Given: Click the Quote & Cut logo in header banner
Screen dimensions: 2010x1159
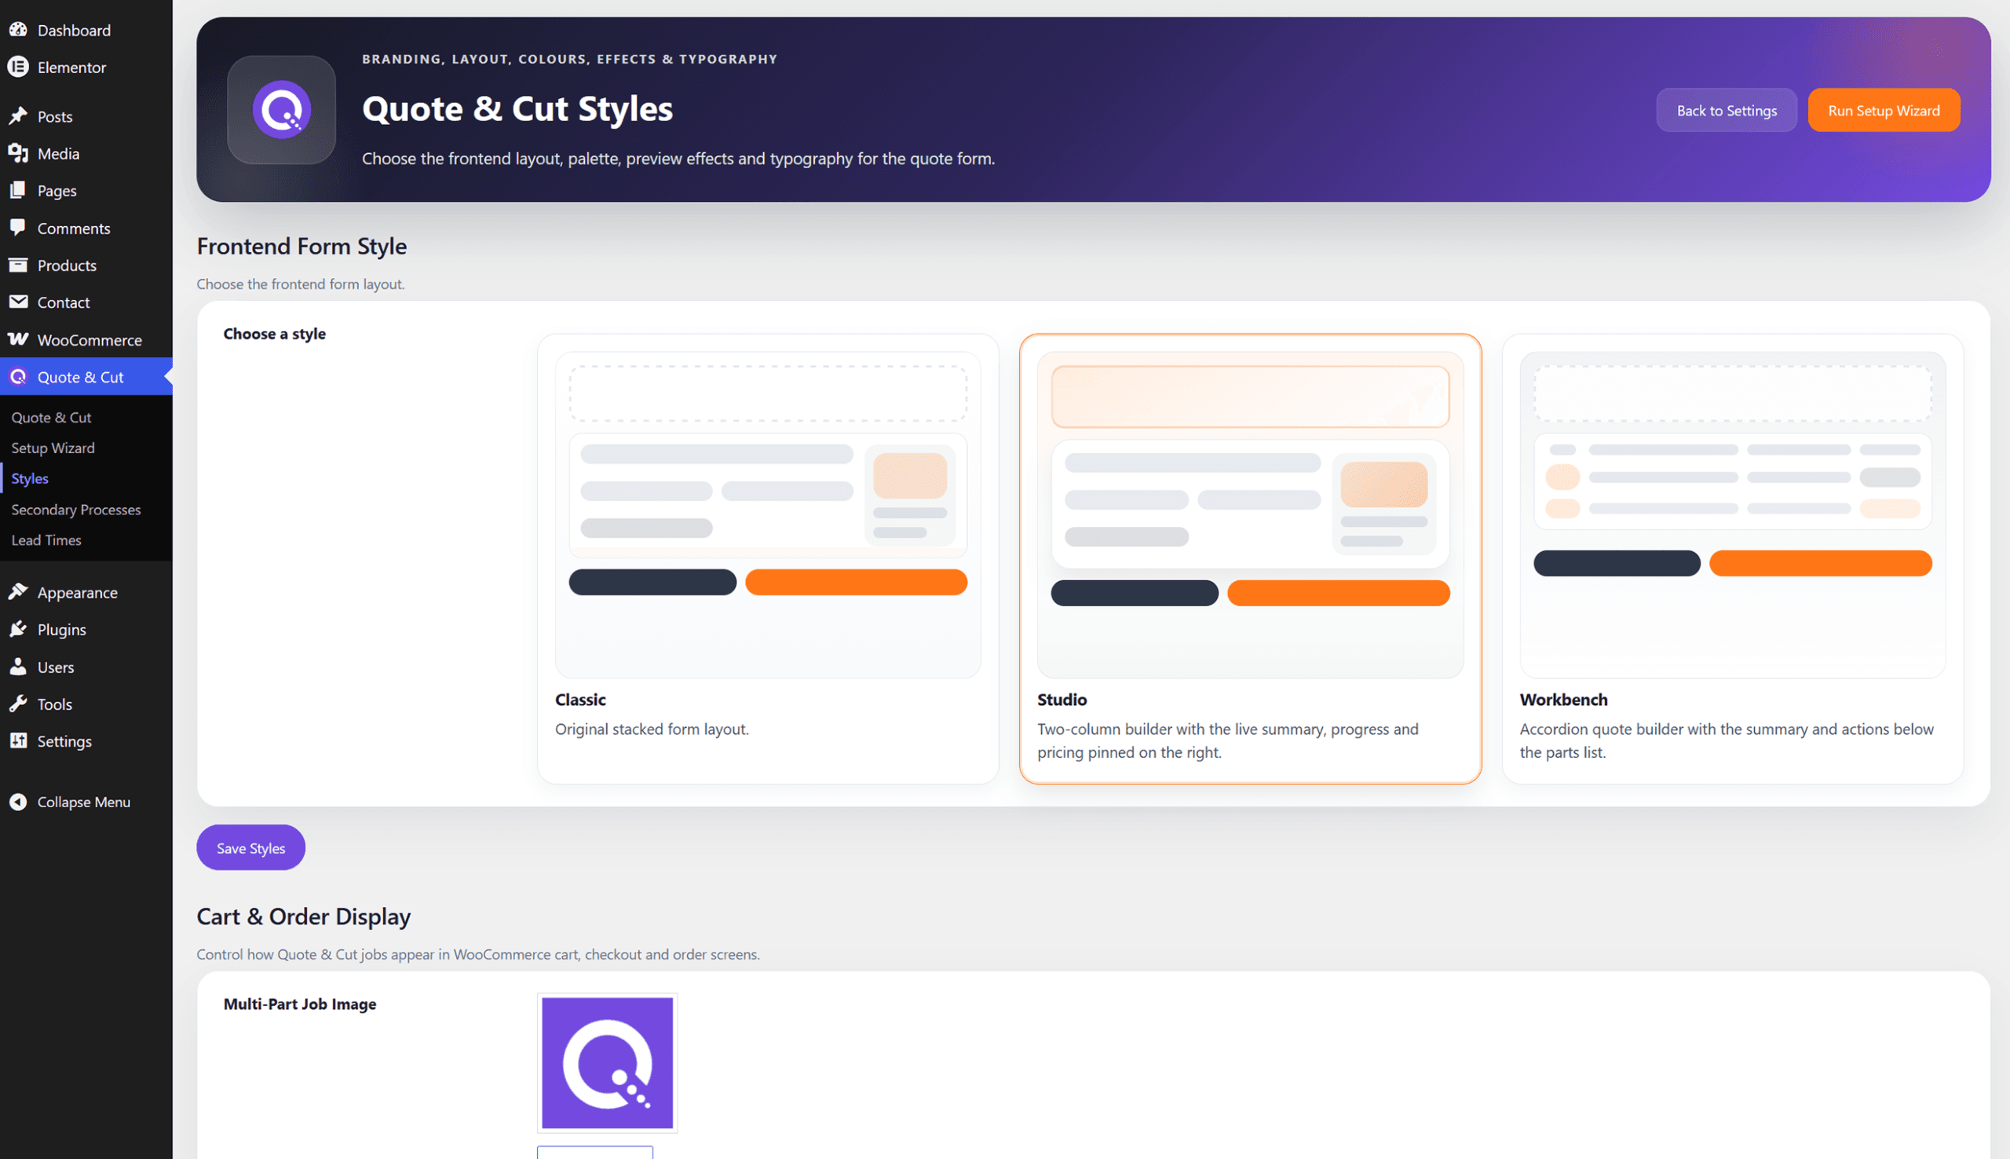Looking at the screenshot, I should tap(282, 110).
